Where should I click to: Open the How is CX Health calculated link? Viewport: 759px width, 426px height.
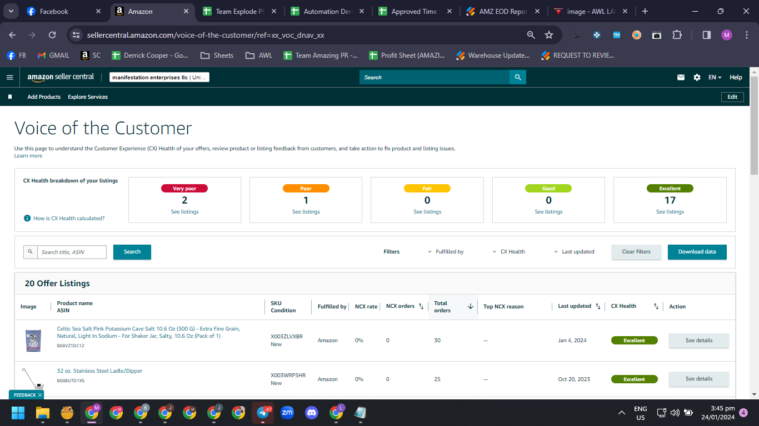point(69,219)
